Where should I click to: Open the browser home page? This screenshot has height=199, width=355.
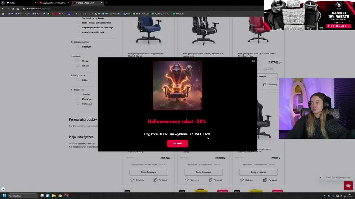[18, 9]
